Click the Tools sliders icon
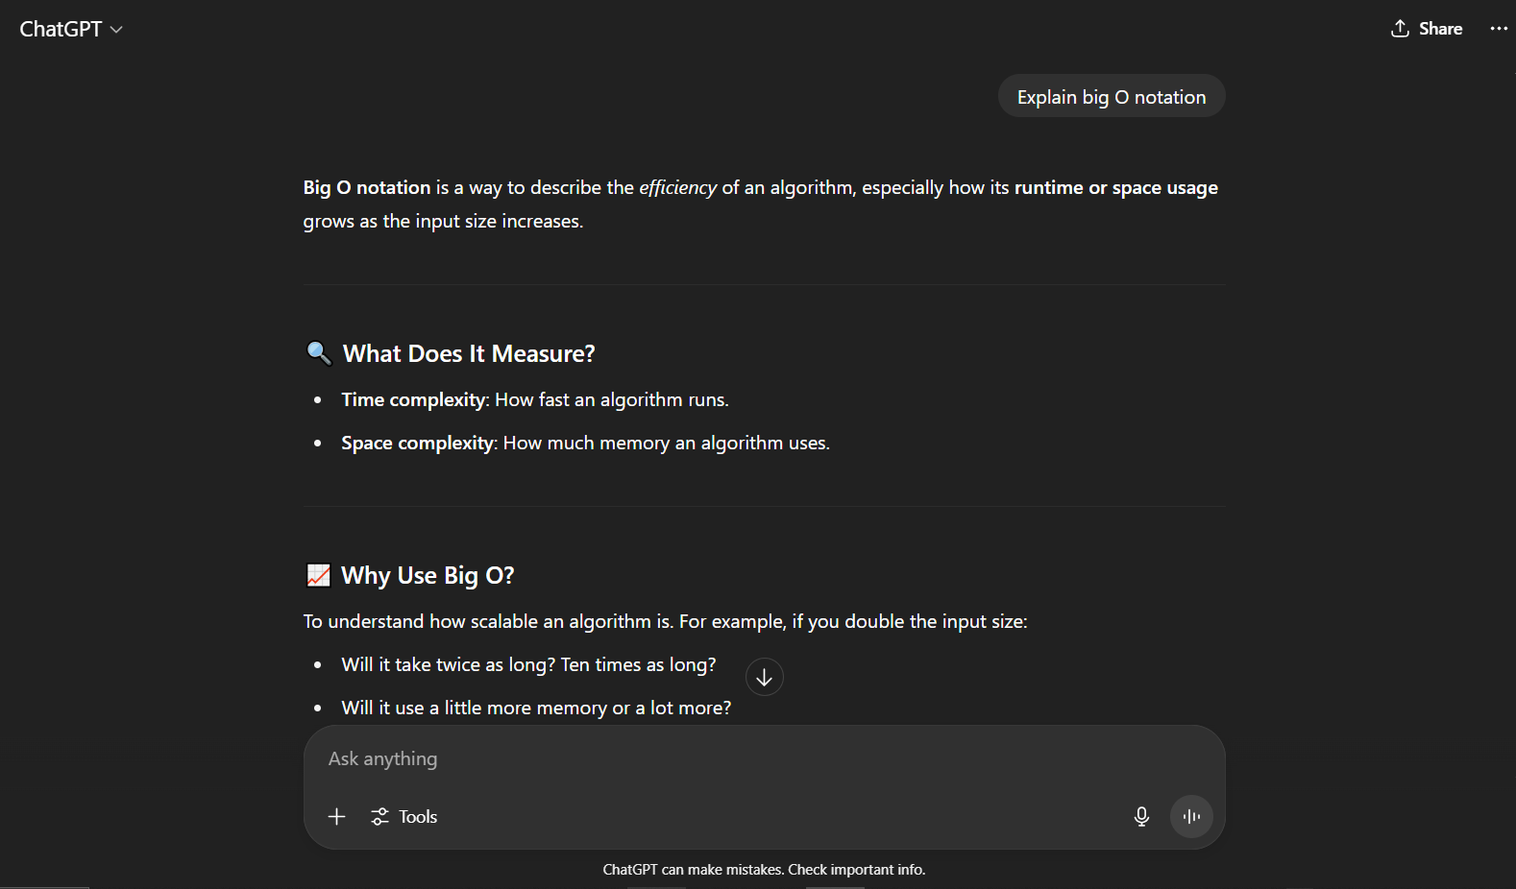 [380, 817]
